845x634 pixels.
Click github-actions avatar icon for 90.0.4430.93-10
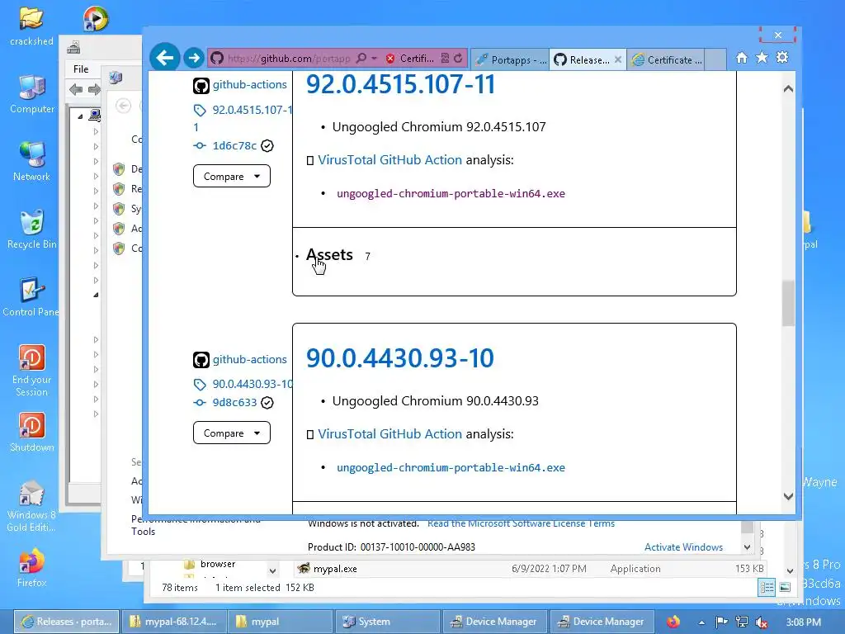click(201, 360)
